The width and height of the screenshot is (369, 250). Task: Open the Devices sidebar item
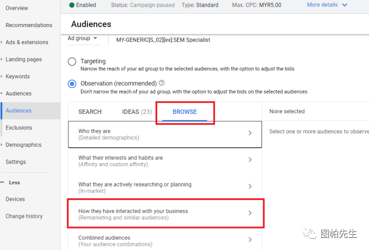click(15, 199)
